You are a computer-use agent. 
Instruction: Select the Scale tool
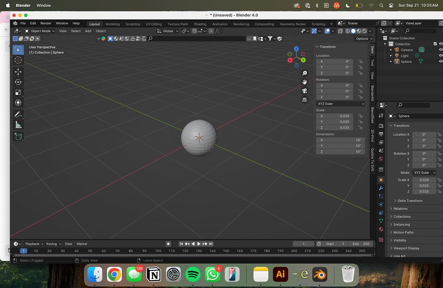[18, 92]
